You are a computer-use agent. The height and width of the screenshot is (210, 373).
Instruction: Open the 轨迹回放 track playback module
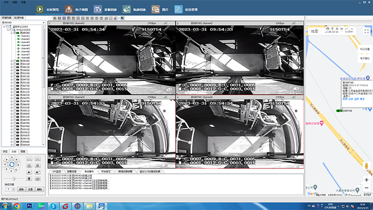tap(134, 10)
